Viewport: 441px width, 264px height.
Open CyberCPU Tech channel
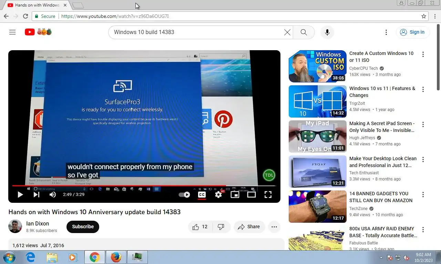click(363, 68)
